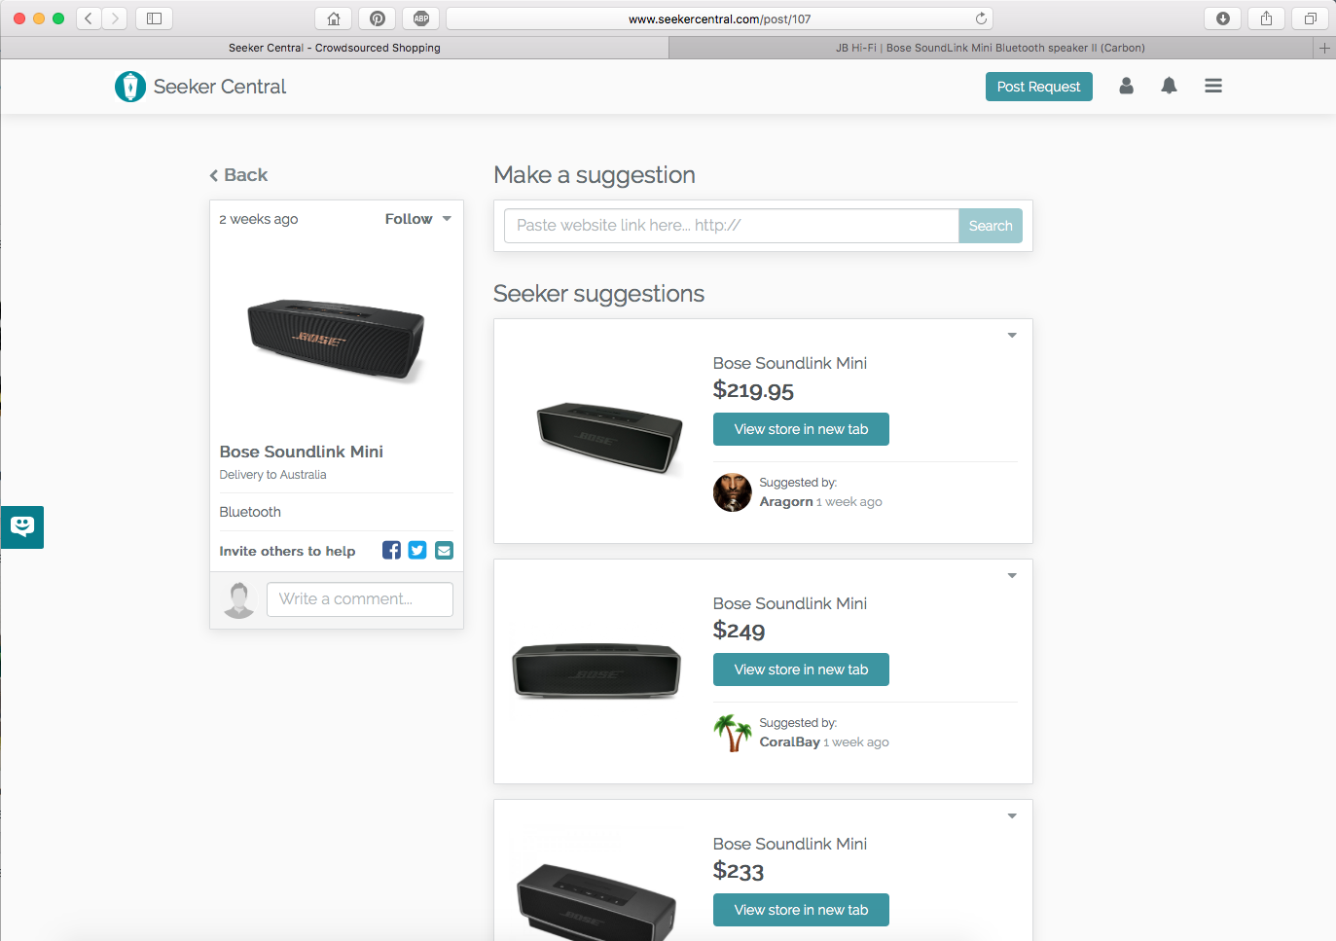The height and width of the screenshot is (941, 1336).
Task: View store for the $219.95 suggestion
Action: click(801, 429)
